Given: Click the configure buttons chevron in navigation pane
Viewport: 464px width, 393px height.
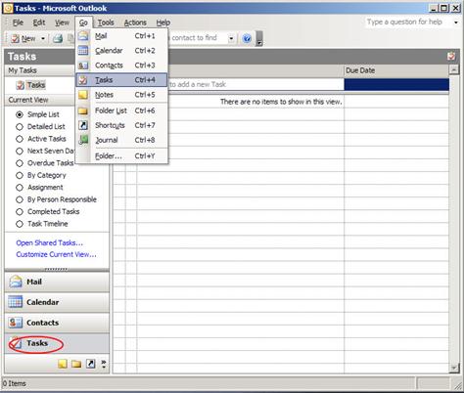Looking at the screenshot, I should (104, 364).
